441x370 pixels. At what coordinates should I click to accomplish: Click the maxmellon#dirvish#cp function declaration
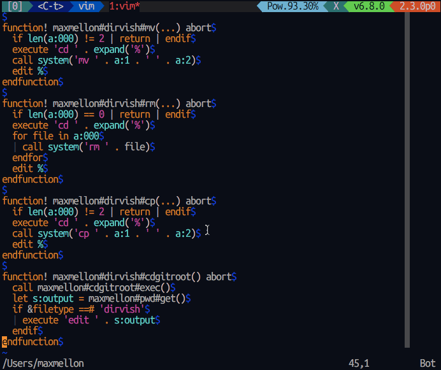pos(109,201)
